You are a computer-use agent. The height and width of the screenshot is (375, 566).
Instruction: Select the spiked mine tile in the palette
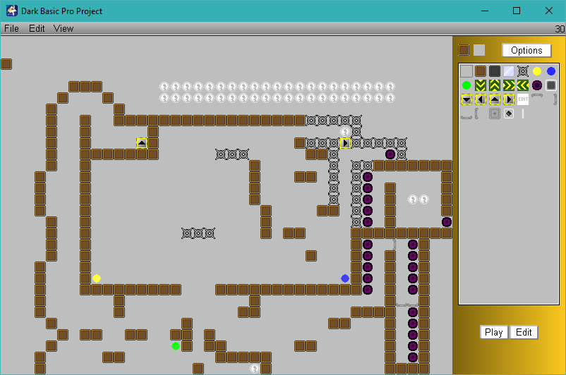pos(523,71)
